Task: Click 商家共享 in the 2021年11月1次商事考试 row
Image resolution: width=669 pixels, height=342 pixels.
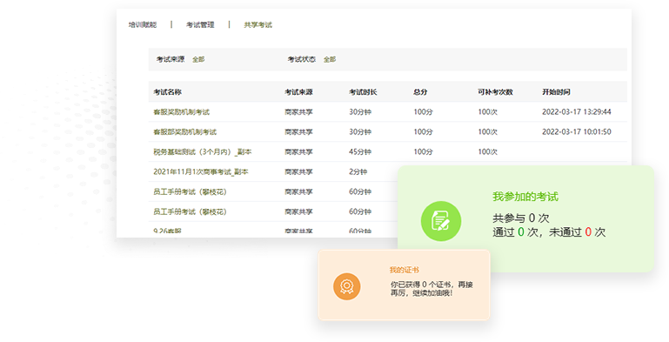Action: click(x=298, y=171)
